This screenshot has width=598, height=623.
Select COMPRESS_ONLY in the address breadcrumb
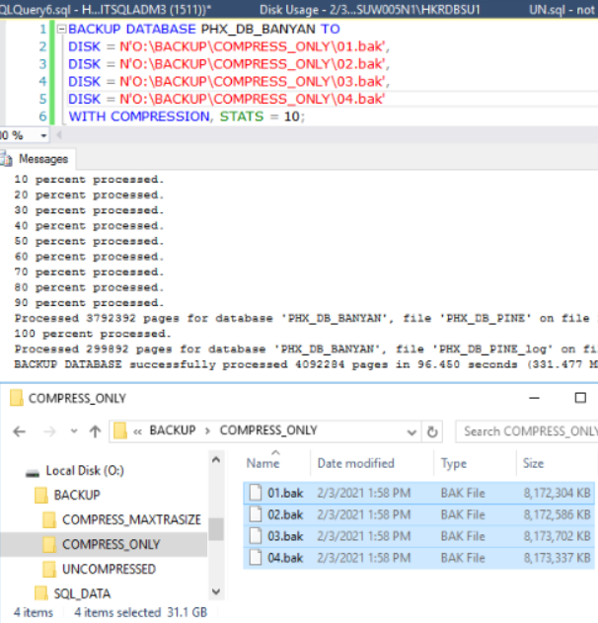(x=268, y=430)
